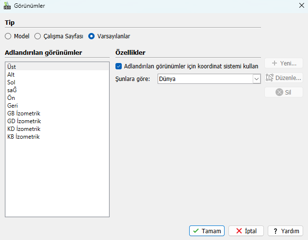Pick the Sol named view
This screenshot has width=308, height=240.
point(12,82)
